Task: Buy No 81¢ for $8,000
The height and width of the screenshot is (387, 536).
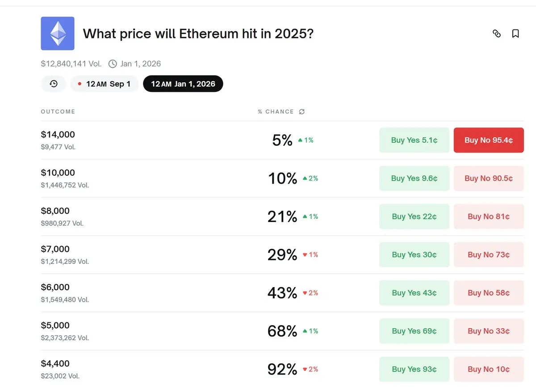Action: [x=489, y=217]
